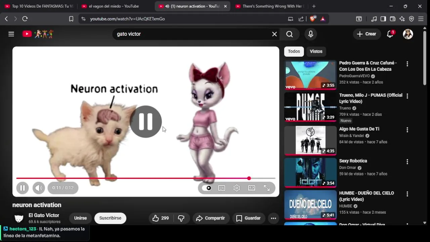
Task: Open the notifications bell
Action: point(390,34)
